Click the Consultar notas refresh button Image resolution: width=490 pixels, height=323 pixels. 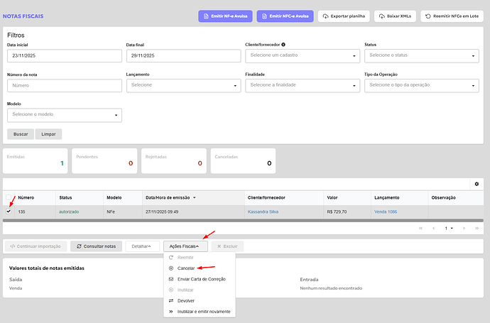[x=96, y=246]
